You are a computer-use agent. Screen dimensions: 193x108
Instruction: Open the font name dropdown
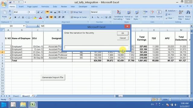27,12
